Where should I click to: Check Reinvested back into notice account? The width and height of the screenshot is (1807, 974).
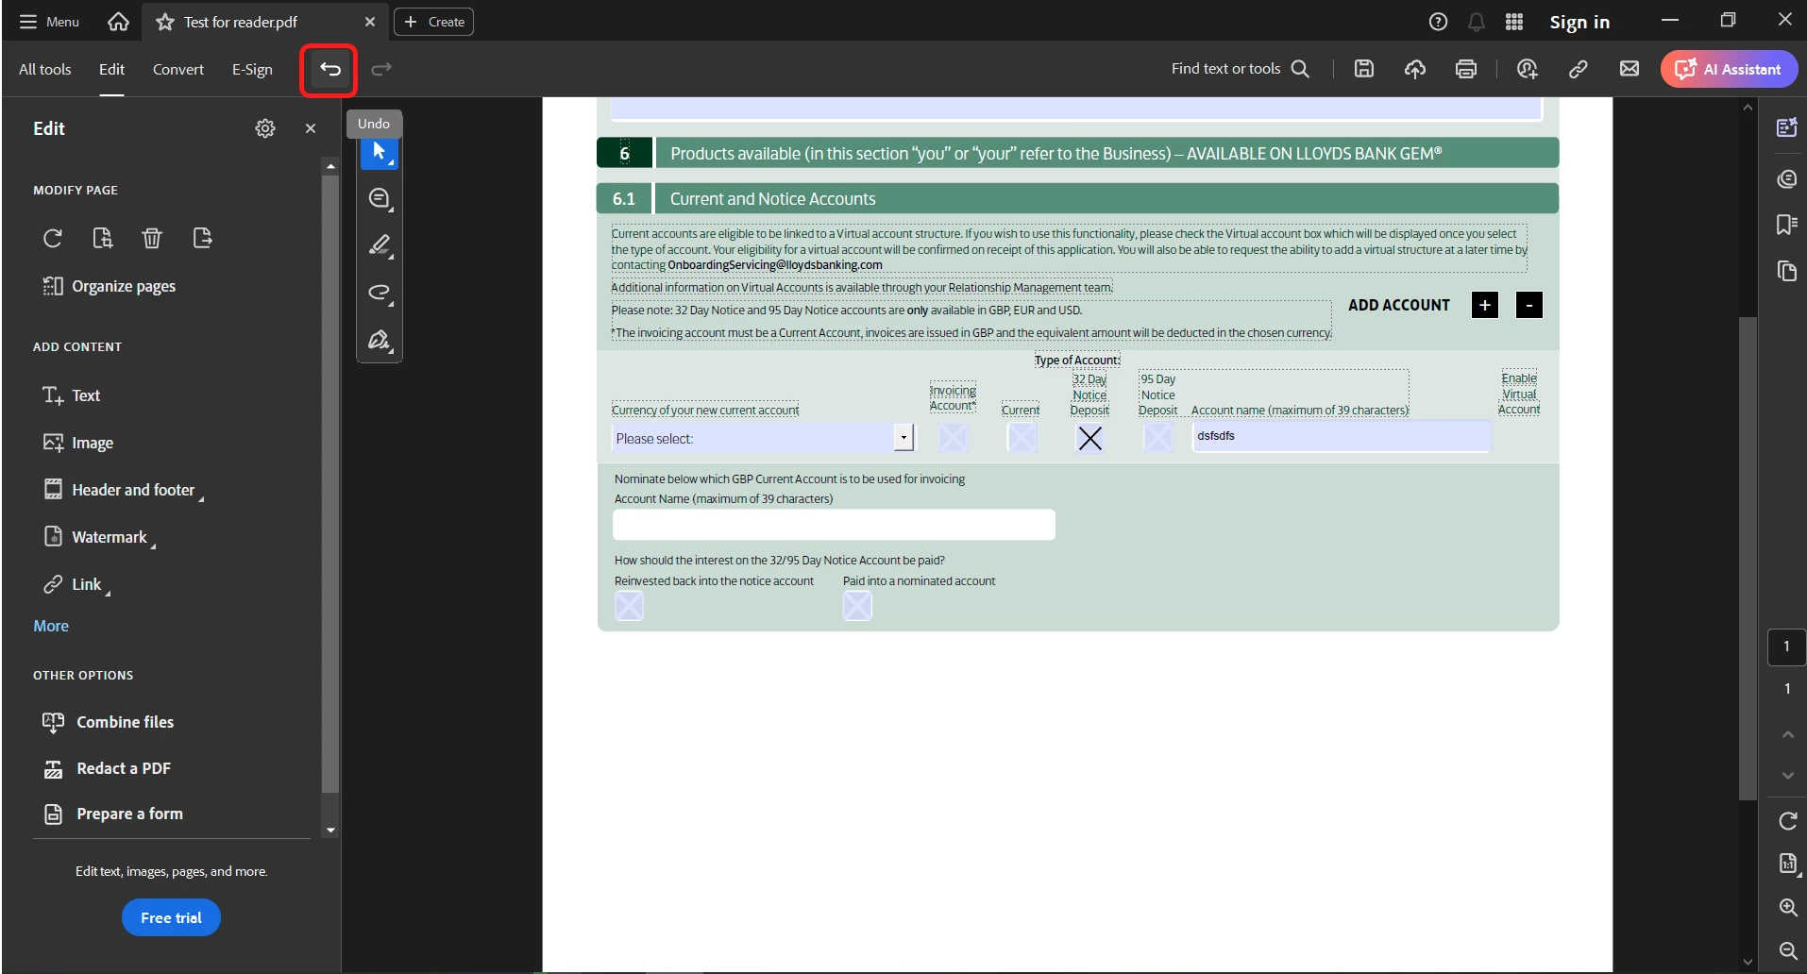pyautogui.click(x=630, y=606)
